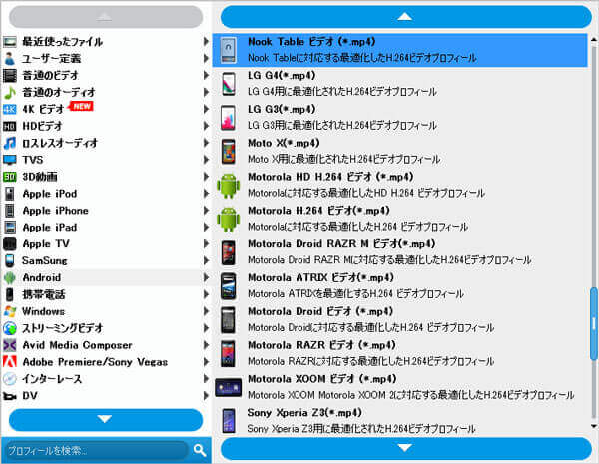Click the 4K video category icon

click(x=10, y=109)
